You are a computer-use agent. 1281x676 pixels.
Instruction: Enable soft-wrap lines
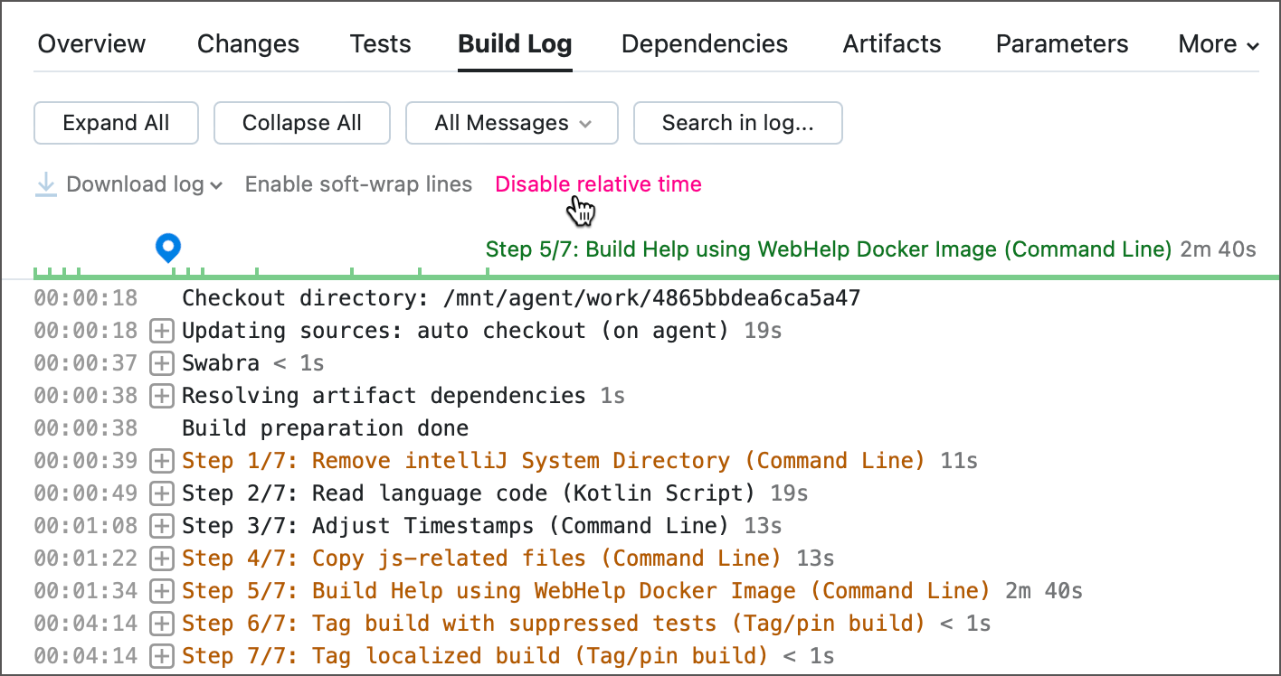click(358, 184)
